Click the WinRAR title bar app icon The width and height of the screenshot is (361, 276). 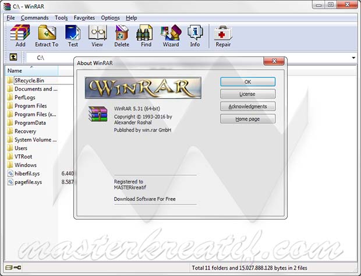click(7, 6)
